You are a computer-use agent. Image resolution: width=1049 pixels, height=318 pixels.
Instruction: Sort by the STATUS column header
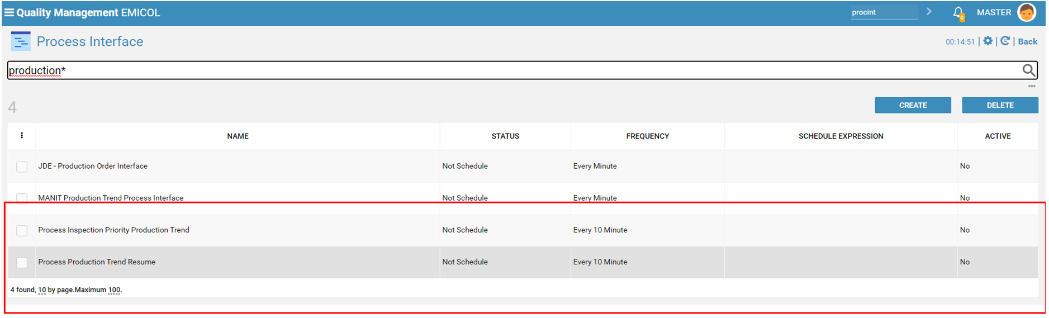pyautogui.click(x=505, y=136)
